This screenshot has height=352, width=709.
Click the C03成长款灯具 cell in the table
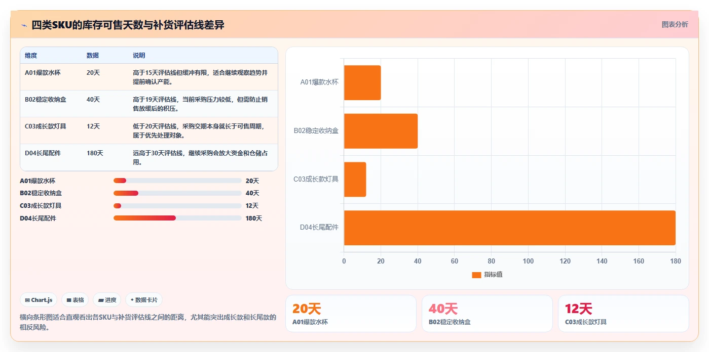46,126
